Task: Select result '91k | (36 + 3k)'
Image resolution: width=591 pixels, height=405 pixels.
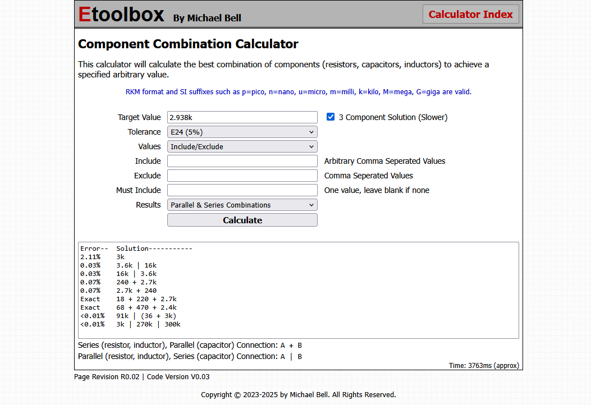Action: pos(146,316)
